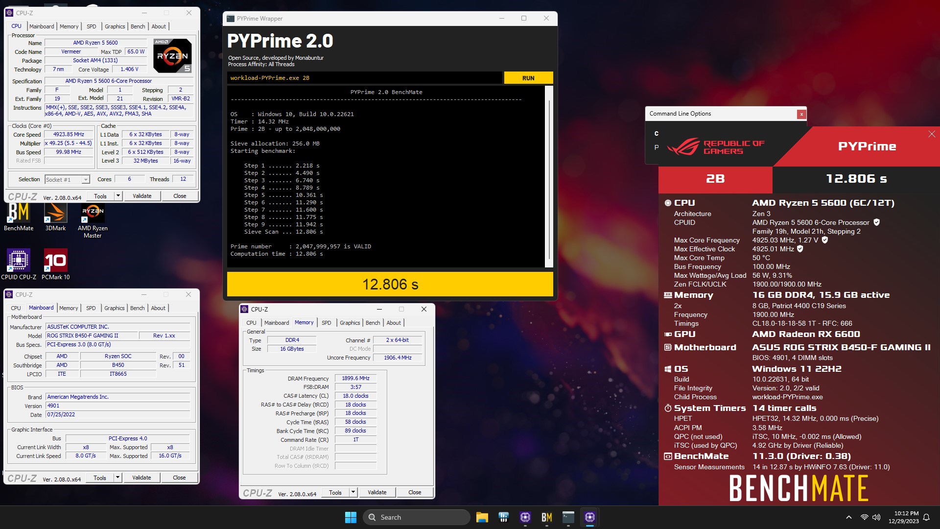Click CAS# Latency 18.0 clocks value
Viewport: 940px width, 529px height.
point(355,396)
